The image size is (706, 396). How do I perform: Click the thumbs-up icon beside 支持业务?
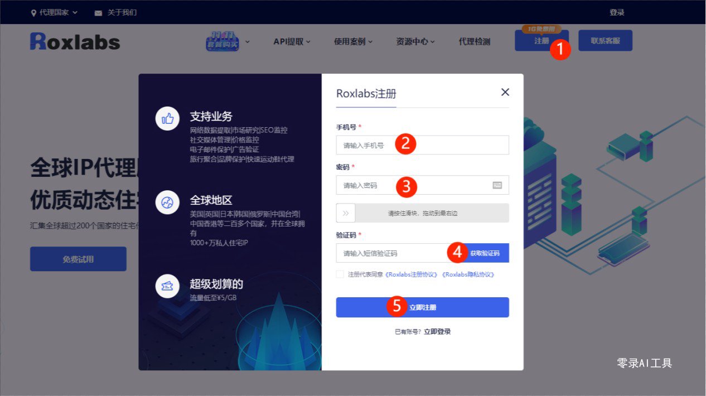tap(167, 118)
